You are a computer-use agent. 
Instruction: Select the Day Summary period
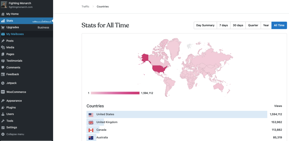205,25
